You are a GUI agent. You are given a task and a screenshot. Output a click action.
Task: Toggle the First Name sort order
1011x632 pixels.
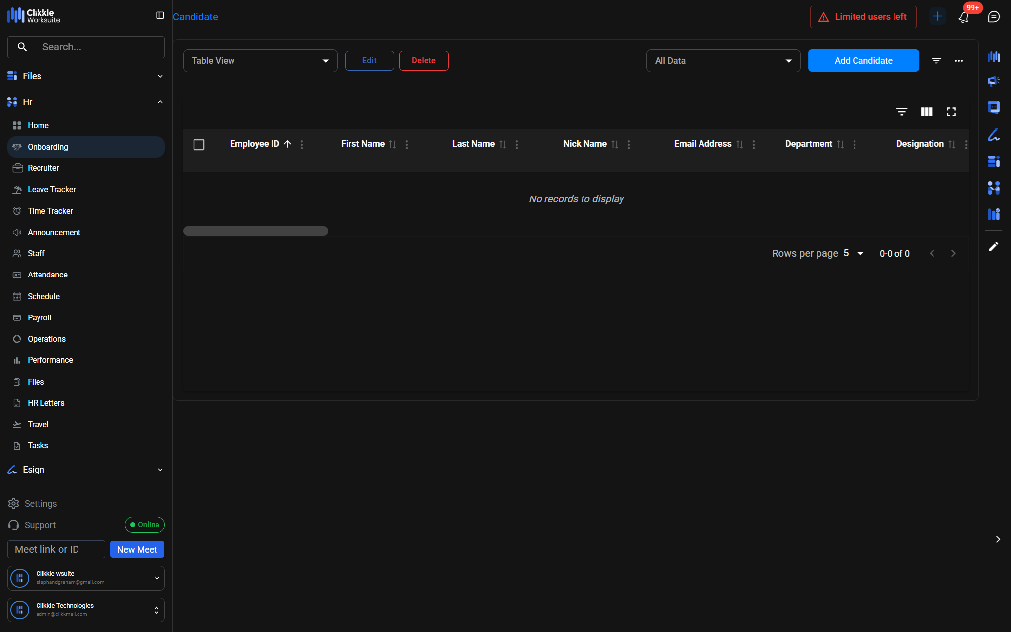(x=392, y=144)
